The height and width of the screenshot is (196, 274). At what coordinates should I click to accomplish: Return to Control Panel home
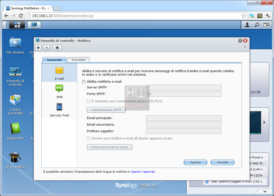click(57, 48)
